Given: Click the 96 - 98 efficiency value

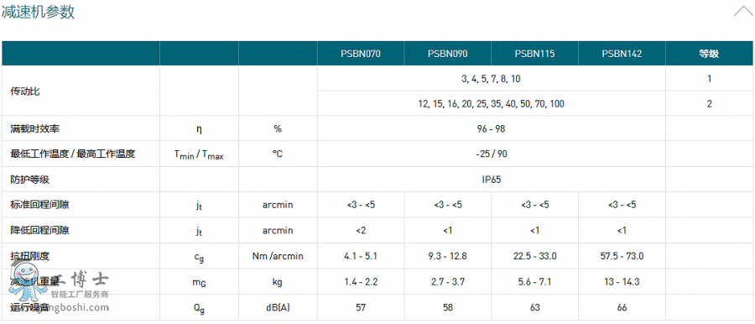Looking at the screenshot, I should click(x=491, y=128).
